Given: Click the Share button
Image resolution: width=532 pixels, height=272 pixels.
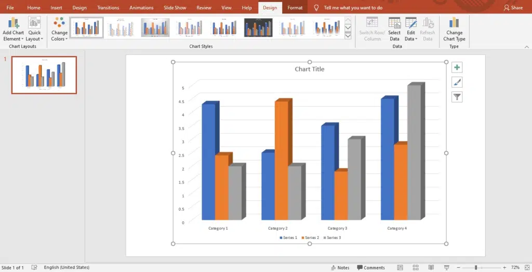Looking at the screenshot, I should (x=513, y=8).
